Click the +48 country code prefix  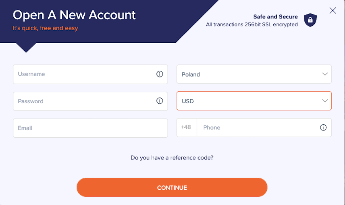point(186,127)
